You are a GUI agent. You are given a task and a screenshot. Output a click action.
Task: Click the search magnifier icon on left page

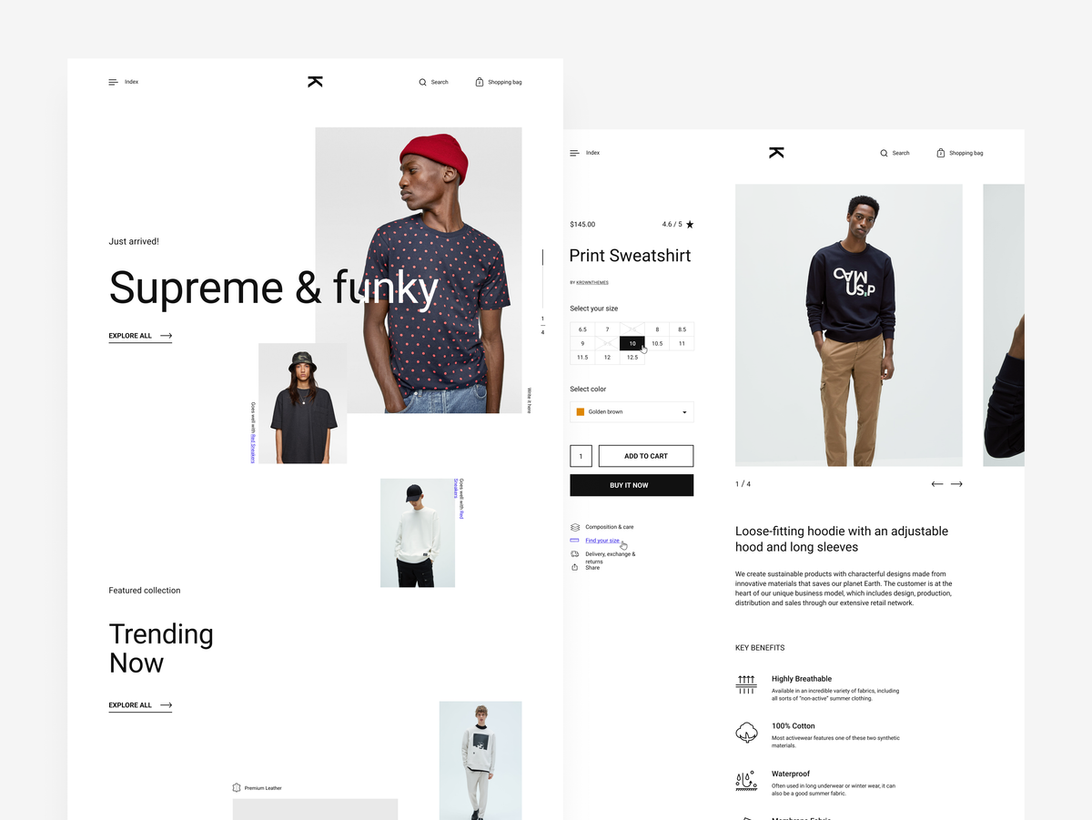tap(422, 82)
